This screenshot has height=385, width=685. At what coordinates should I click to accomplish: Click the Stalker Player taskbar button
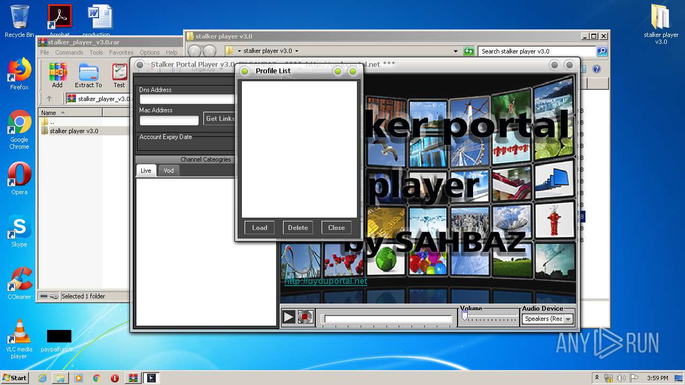click(151, 378)
